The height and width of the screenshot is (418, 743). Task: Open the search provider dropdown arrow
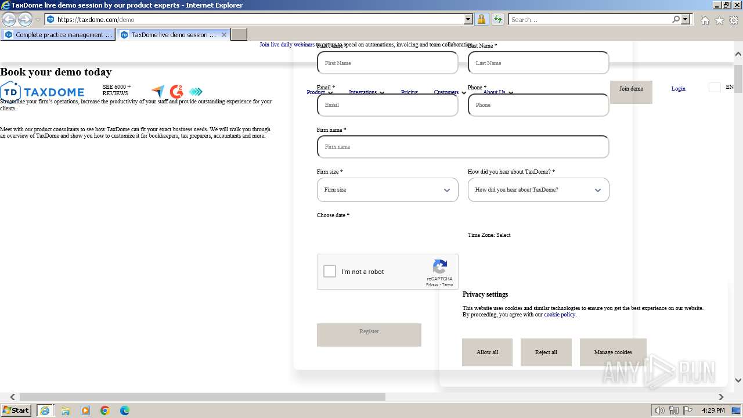coord(686,19)
